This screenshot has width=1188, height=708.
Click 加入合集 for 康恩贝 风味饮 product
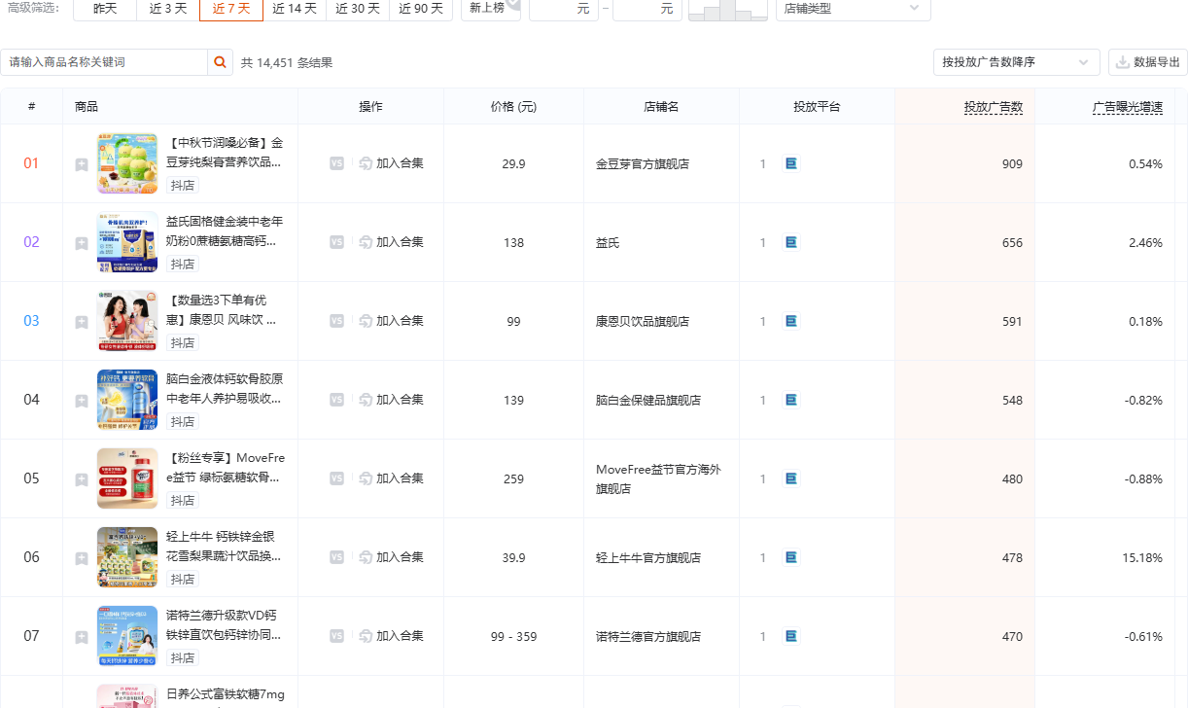click(391, 321)
